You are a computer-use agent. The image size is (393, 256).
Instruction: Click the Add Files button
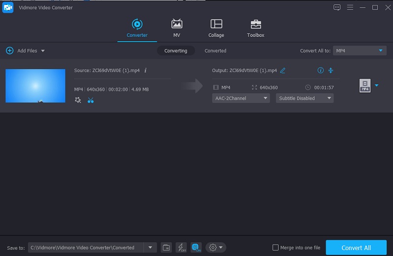24,51
